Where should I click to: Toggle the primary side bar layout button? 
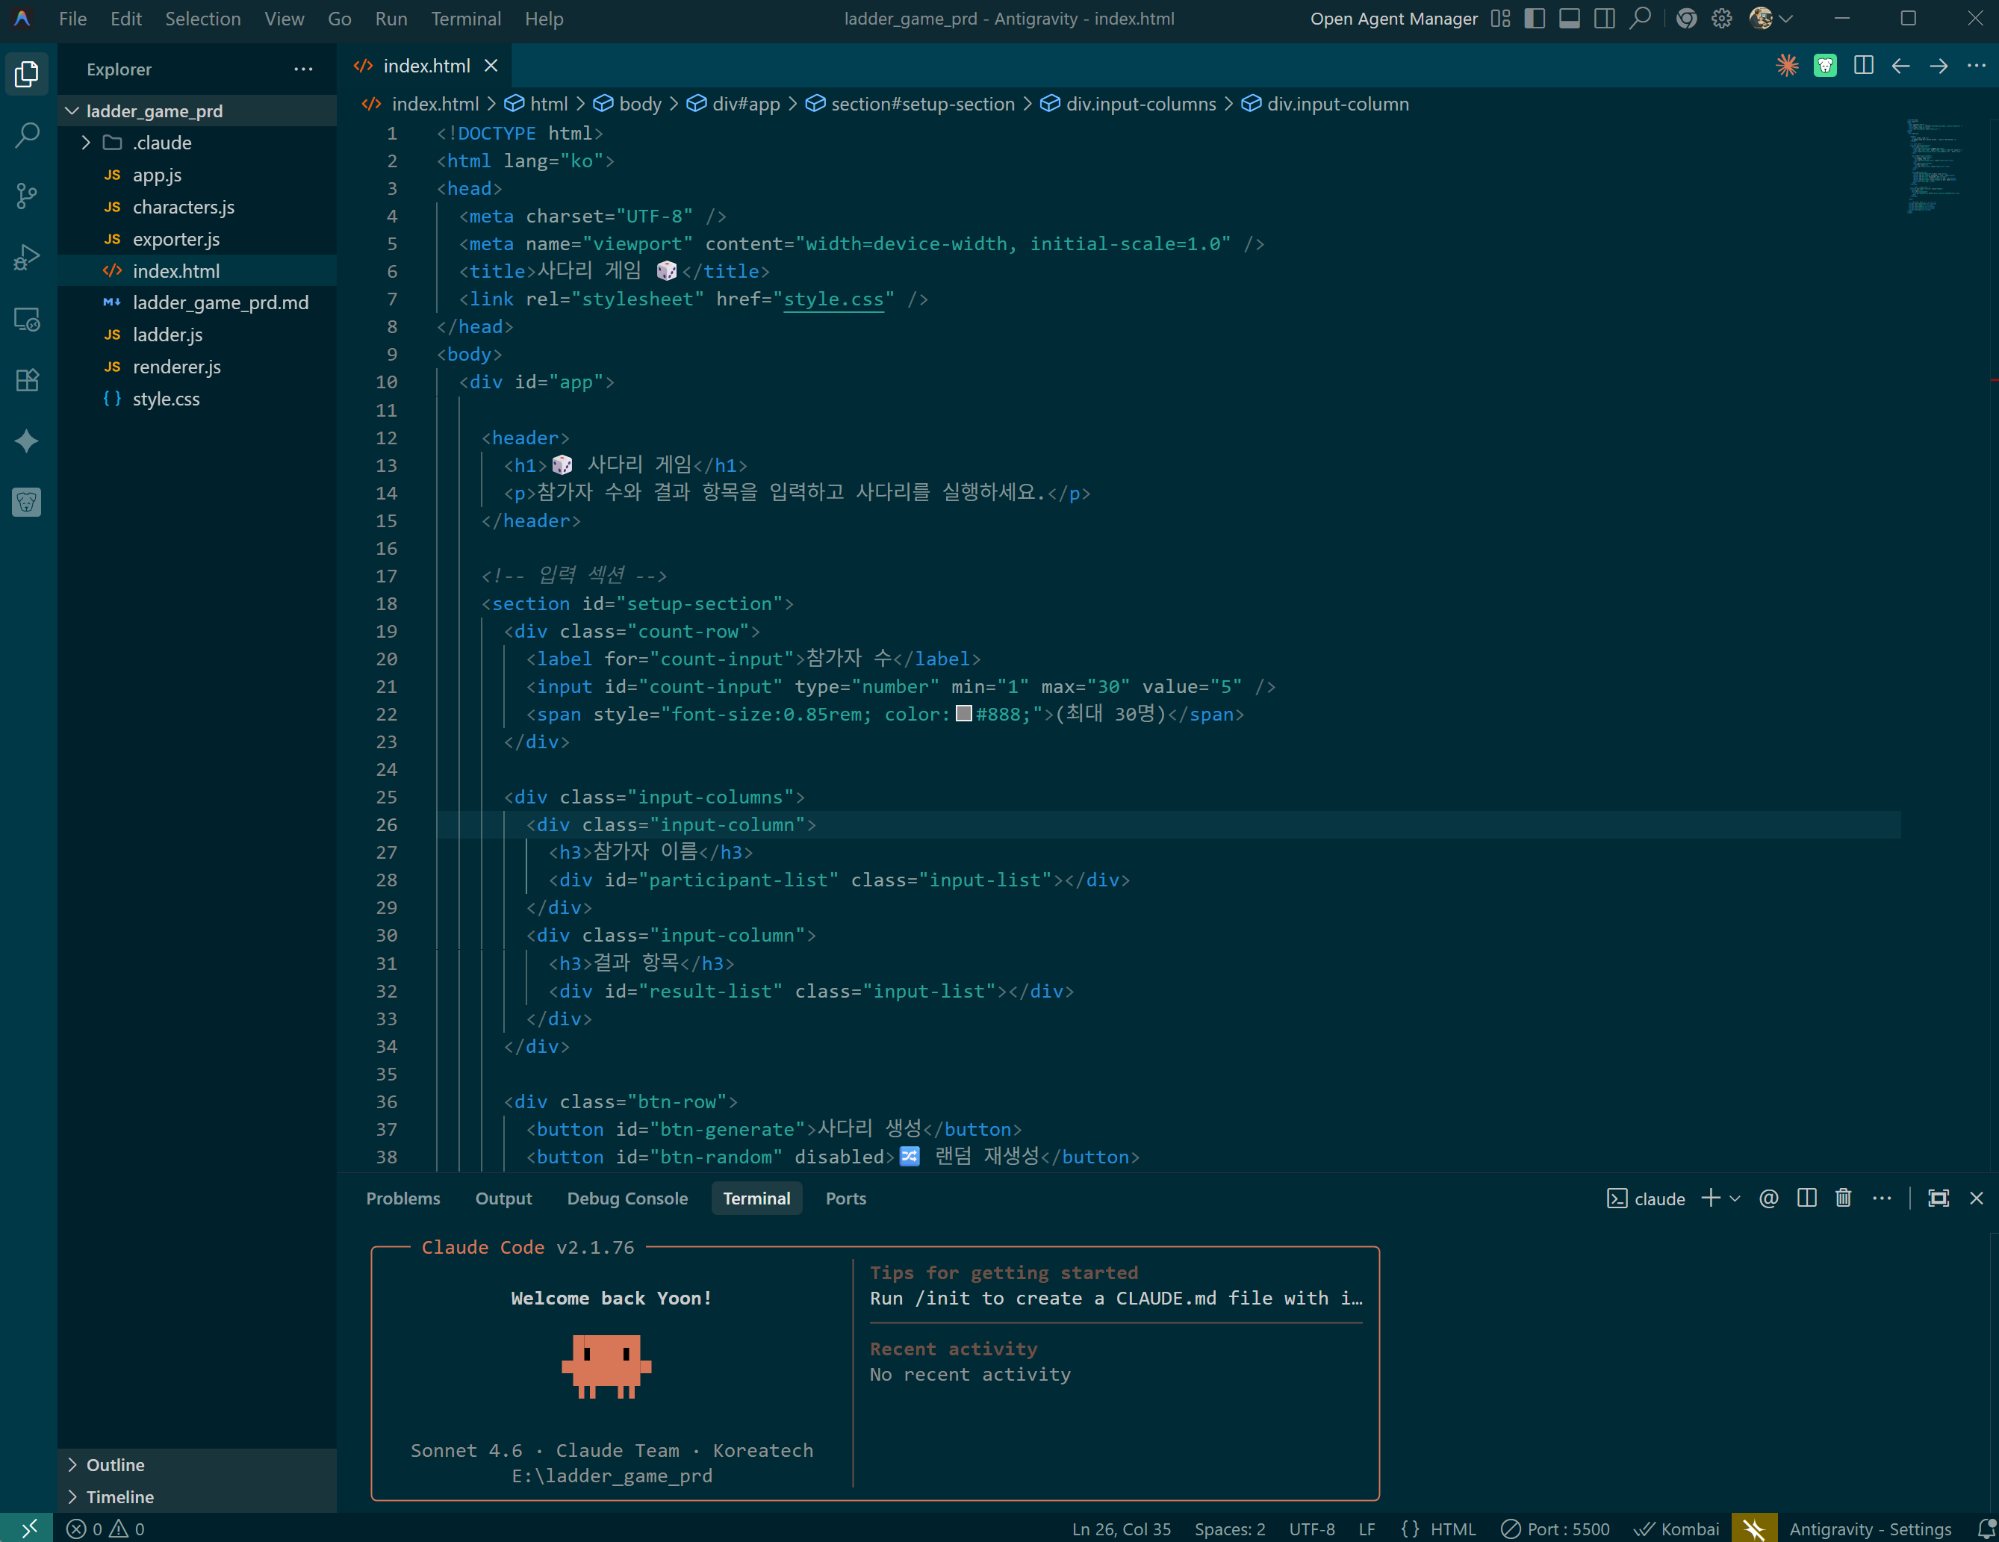coord(1535,19)
